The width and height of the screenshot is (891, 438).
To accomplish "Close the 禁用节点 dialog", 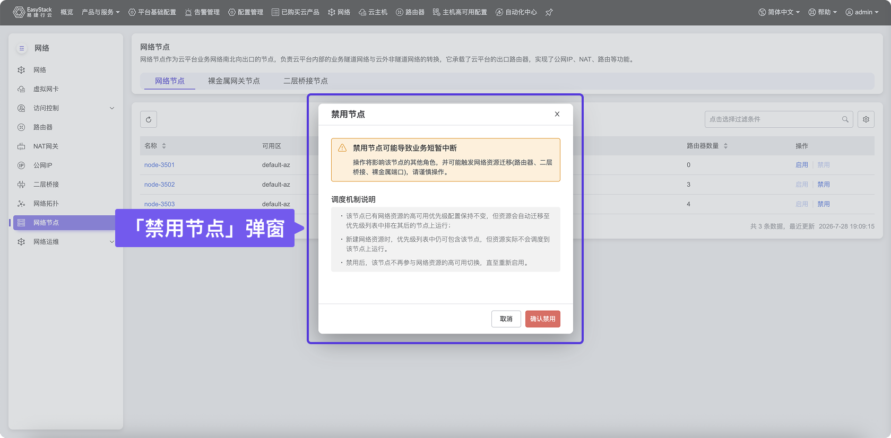I will pos(557,114).
